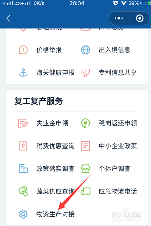
Task: Tap the Wi-Fi icon in the status bar
Action: tap(124, 3)
